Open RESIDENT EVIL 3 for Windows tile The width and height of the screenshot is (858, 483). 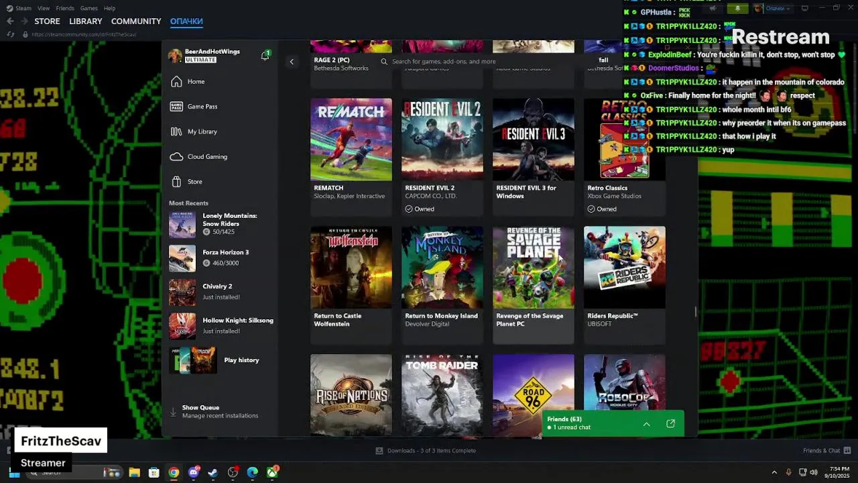(x=534, y=156)
